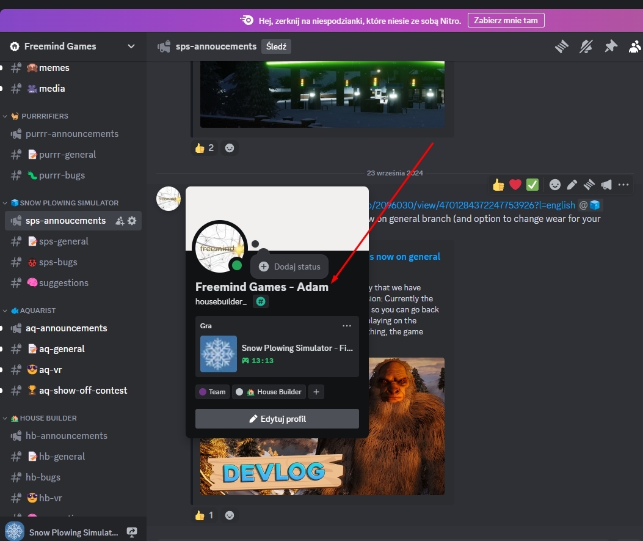This screenshot has height=541, width=643.
Task: Click the pencil icon in message hover toolbar
Action: click(572, 185)
